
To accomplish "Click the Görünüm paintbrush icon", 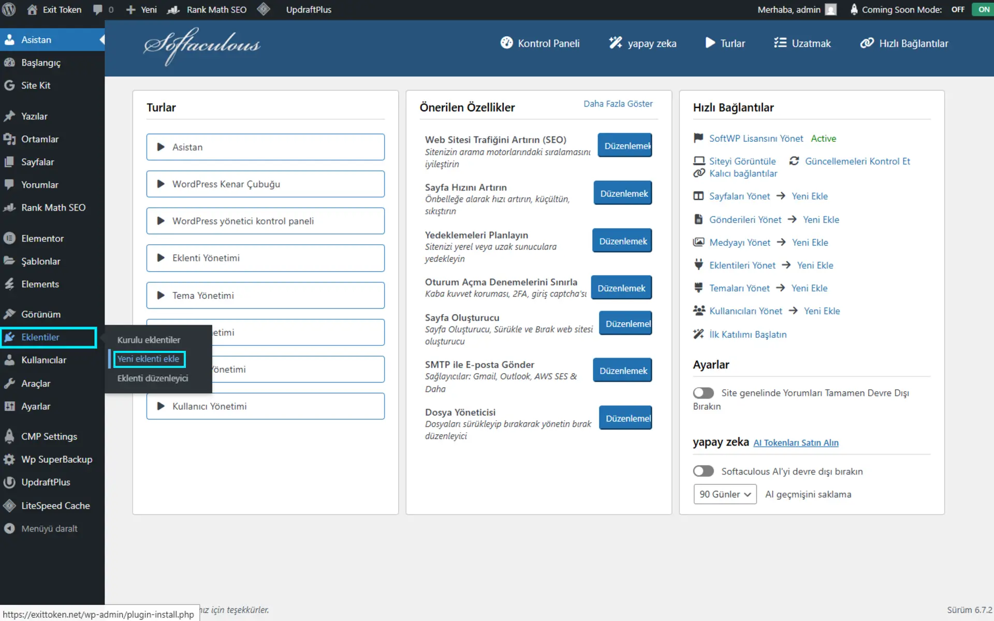I will (x=9, y=314).
